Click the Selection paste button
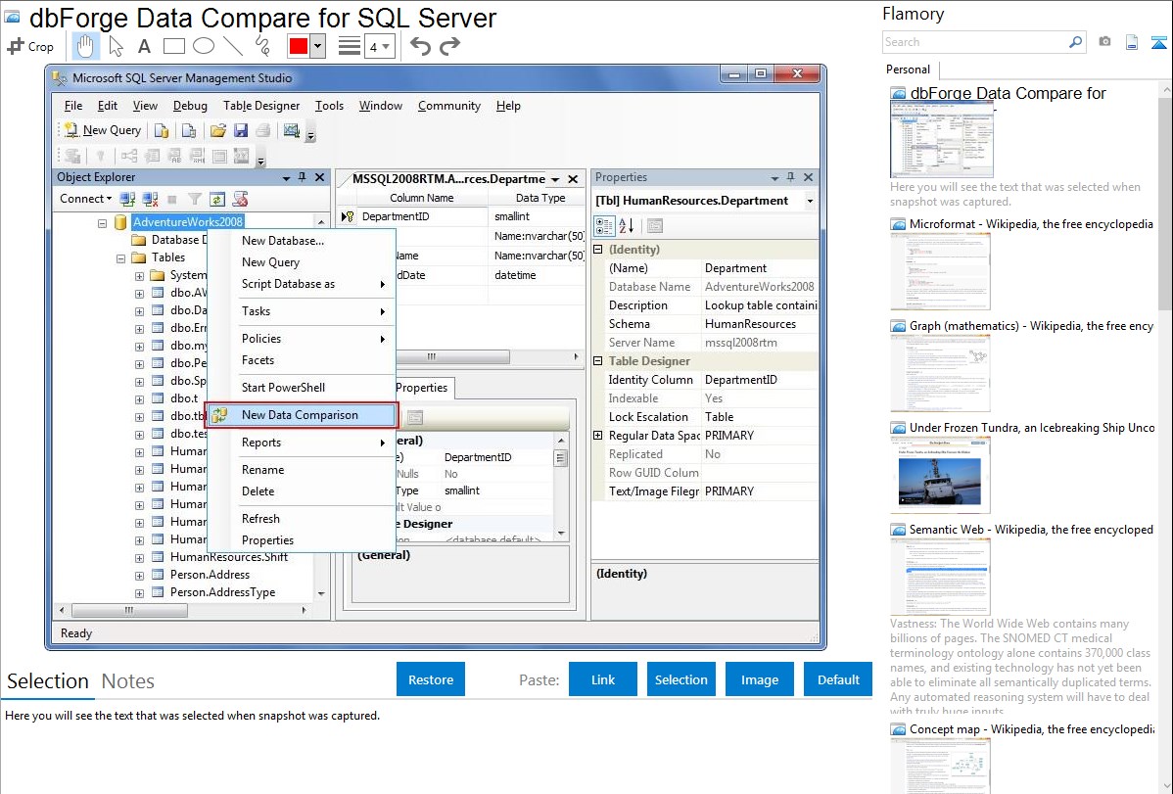 tap(680, 679)
